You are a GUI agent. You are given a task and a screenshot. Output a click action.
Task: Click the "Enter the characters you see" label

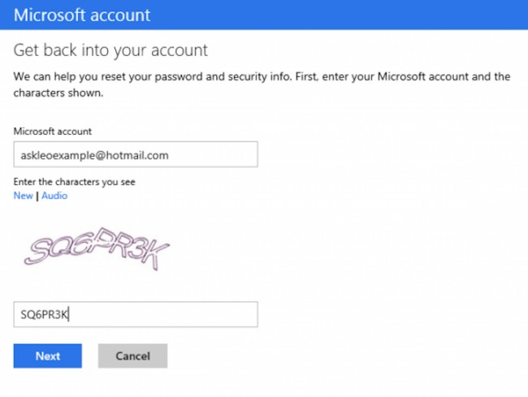[74, 182]
